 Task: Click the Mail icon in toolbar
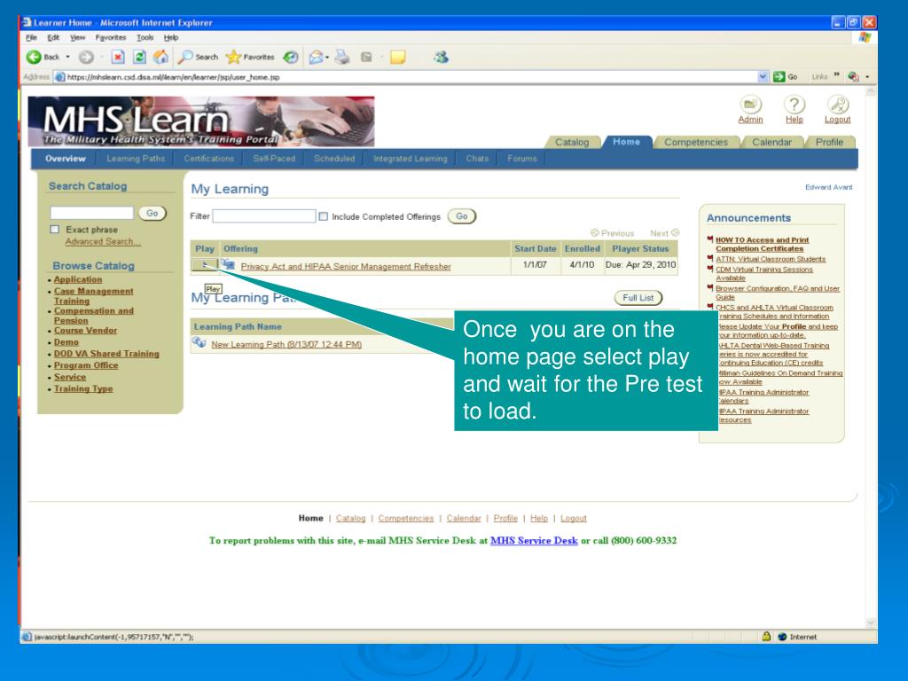pyautogui.click(x=317, y=57)
